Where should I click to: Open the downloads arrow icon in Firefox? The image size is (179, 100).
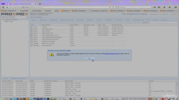164,7
